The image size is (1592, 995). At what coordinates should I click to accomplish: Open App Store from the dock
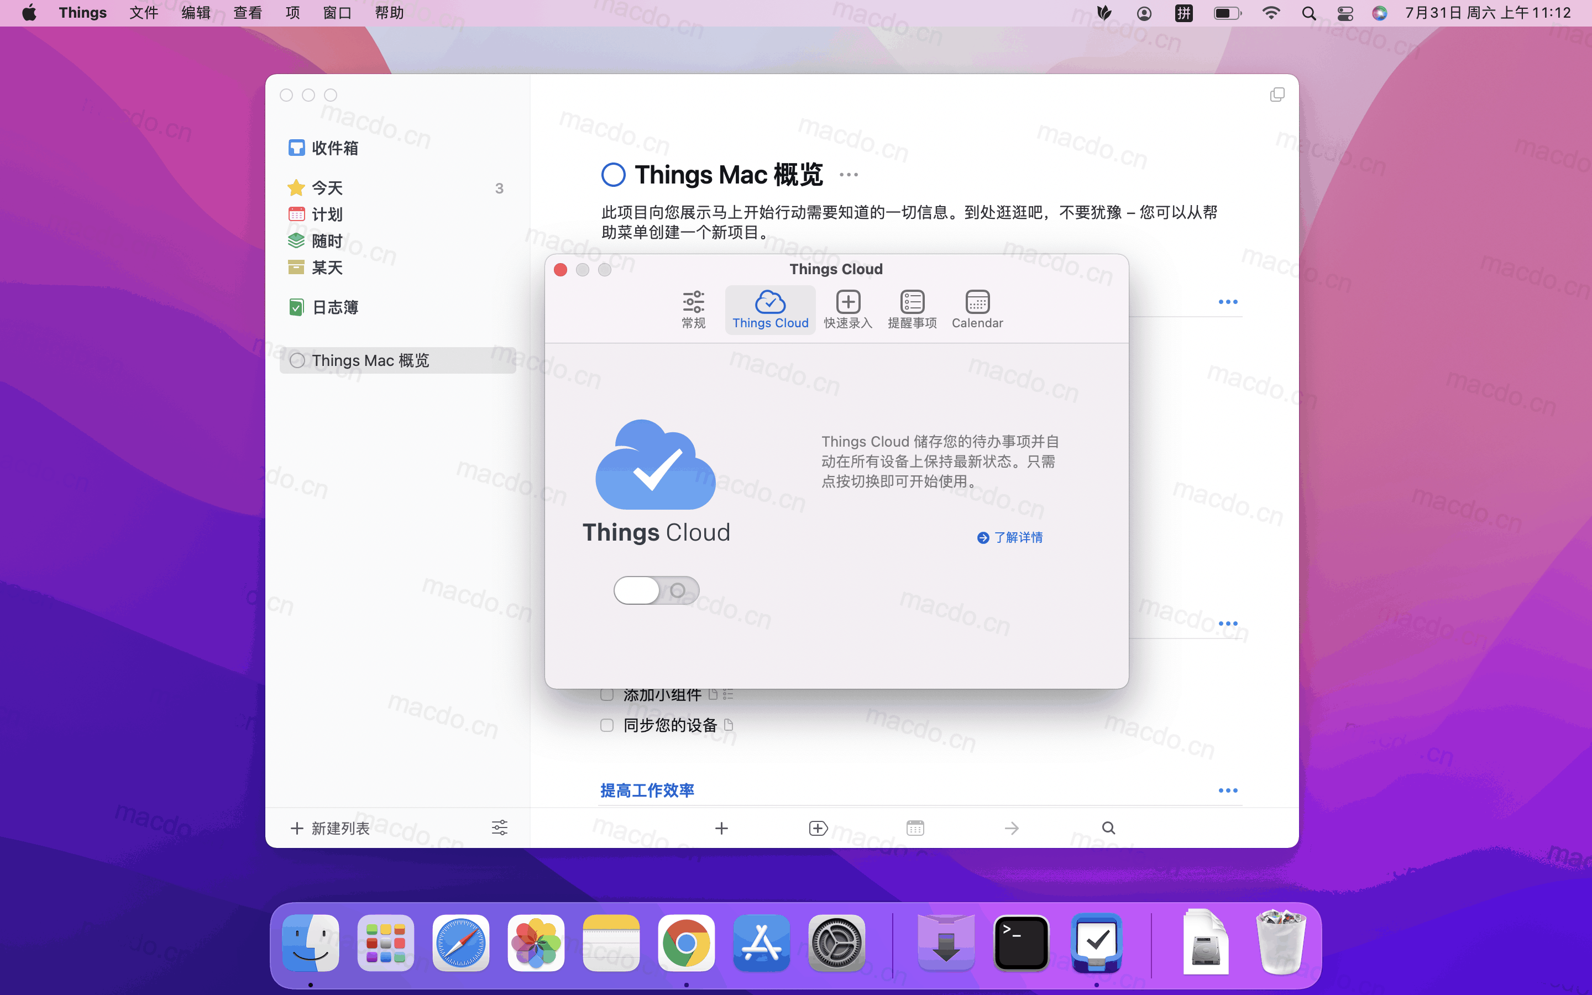tap(761, 943)
